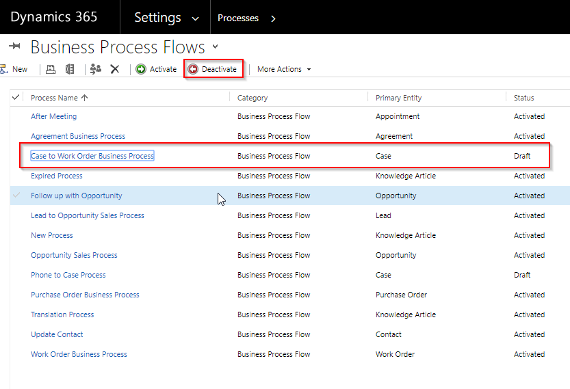Open Case to Work Order Business Process
This screenshot has height=389, width=570.
(92, 156)
